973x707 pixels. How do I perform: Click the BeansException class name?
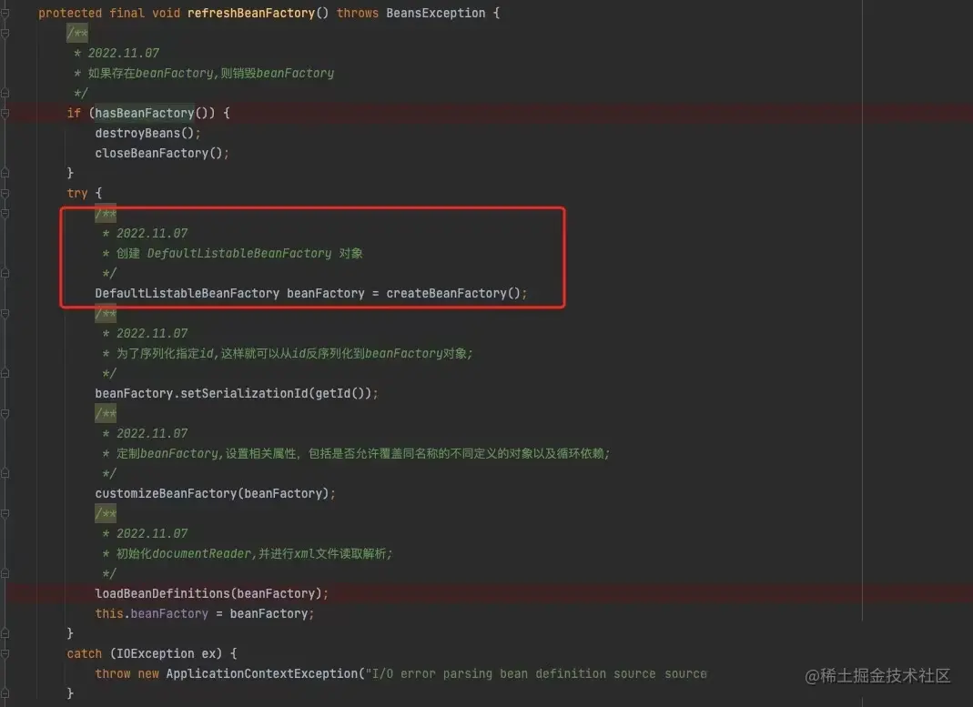(436, 13)
